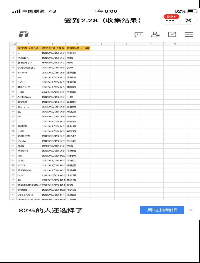Image resolution: width=200 pixels, height=263 pixels.
Task: Tap the 提交者（自动） header cell
Action: coord(29,48)
